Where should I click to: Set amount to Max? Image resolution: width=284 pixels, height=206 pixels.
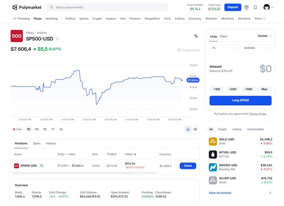[264, 89]
